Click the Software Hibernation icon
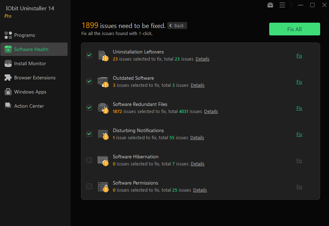The height and width of the screenshot is (226, 329). pos(103,161)
